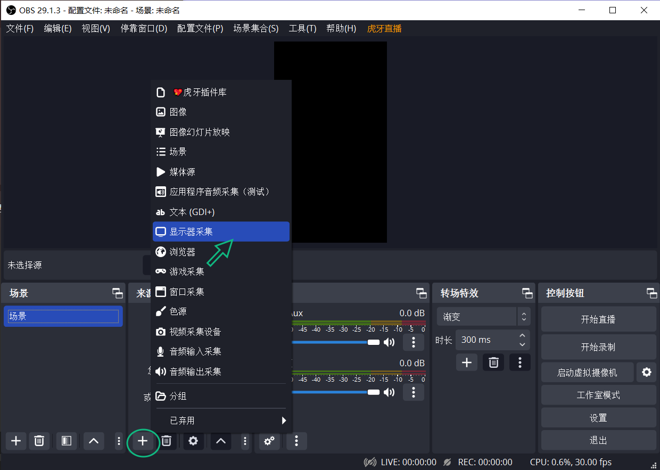The image size is (660, 470).
Task: Undock the 转场特效 panel
Action: point(527,293)
